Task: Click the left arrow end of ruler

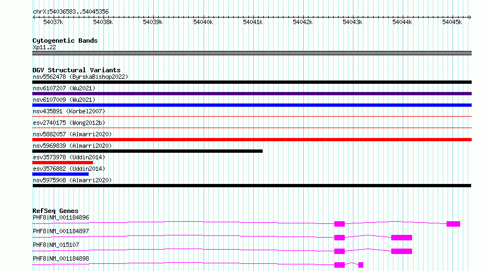Action: point(34,17)
